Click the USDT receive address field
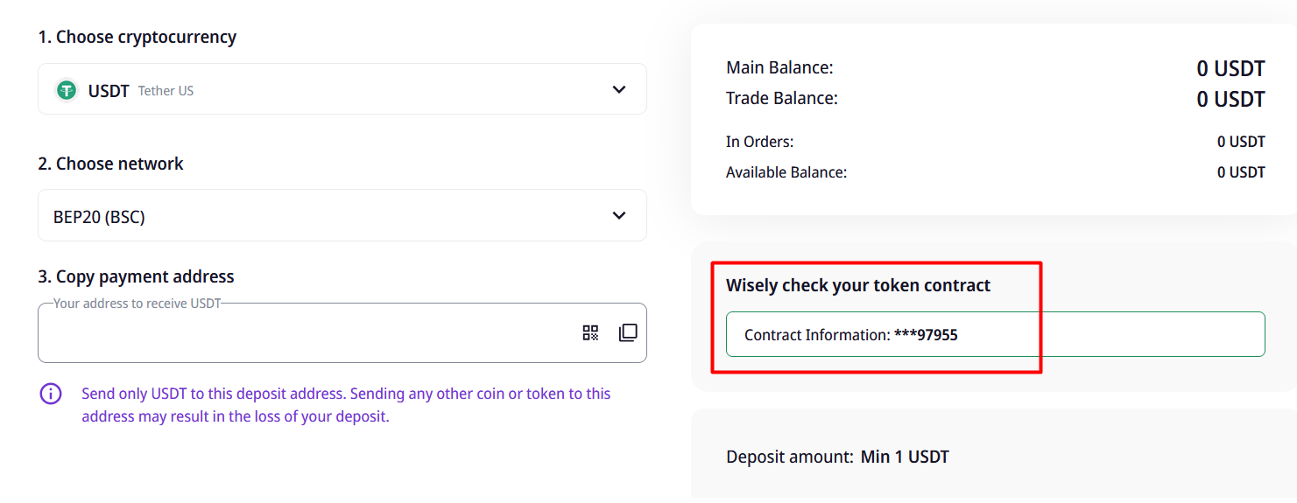Image resolution: width=1297 pixels, height=503 pixels. (x=307, y=333)
